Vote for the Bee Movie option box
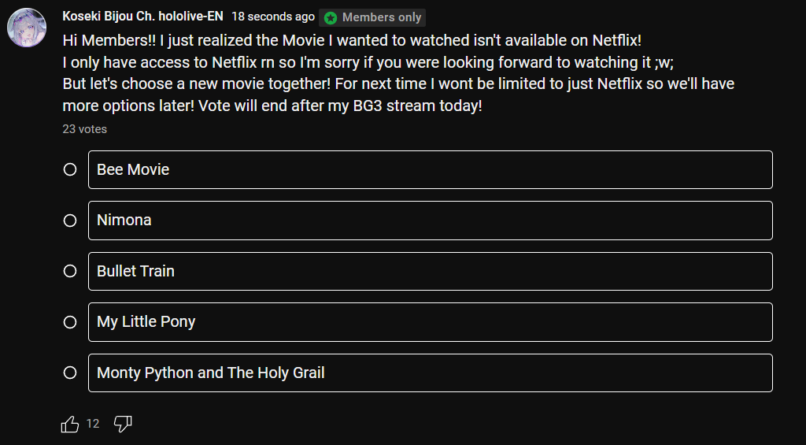Screen dimensions: 806x445 pos(431,170)
